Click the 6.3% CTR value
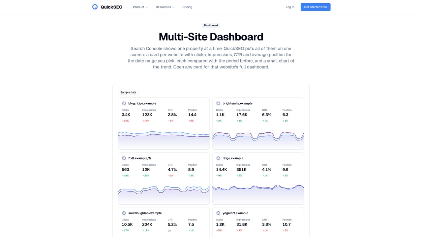This screenshot has height=237, width=422. [x=266, y=115]
